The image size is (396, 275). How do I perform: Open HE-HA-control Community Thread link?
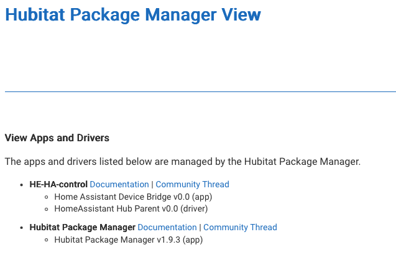192,184
